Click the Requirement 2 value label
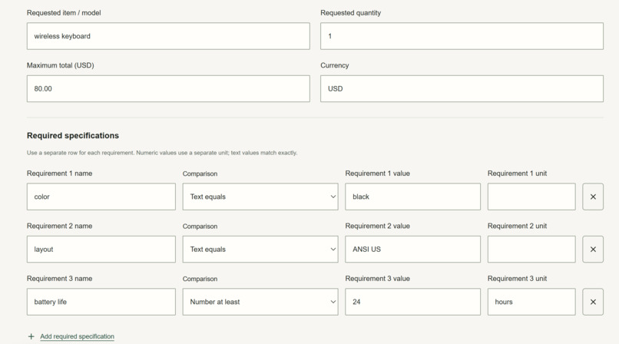Image resolution: width=619 pixels, height=344 pixels. 377,226
